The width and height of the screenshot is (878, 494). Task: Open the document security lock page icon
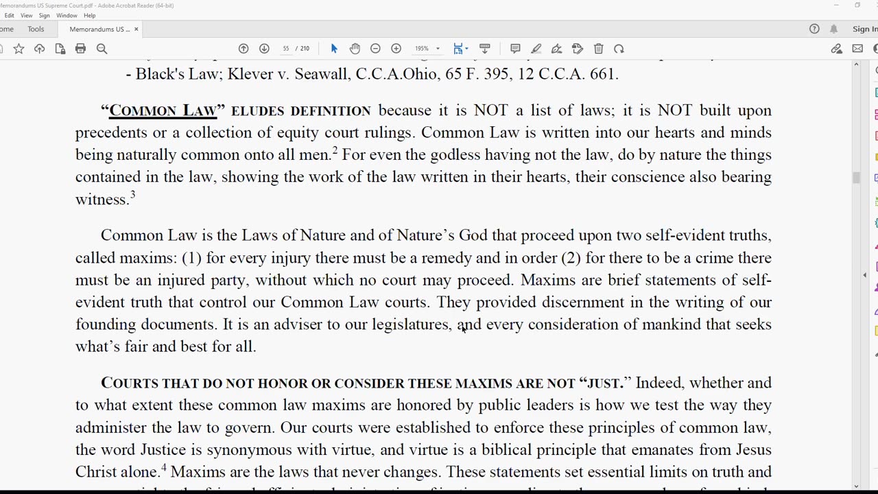click(x=60, y=49)
